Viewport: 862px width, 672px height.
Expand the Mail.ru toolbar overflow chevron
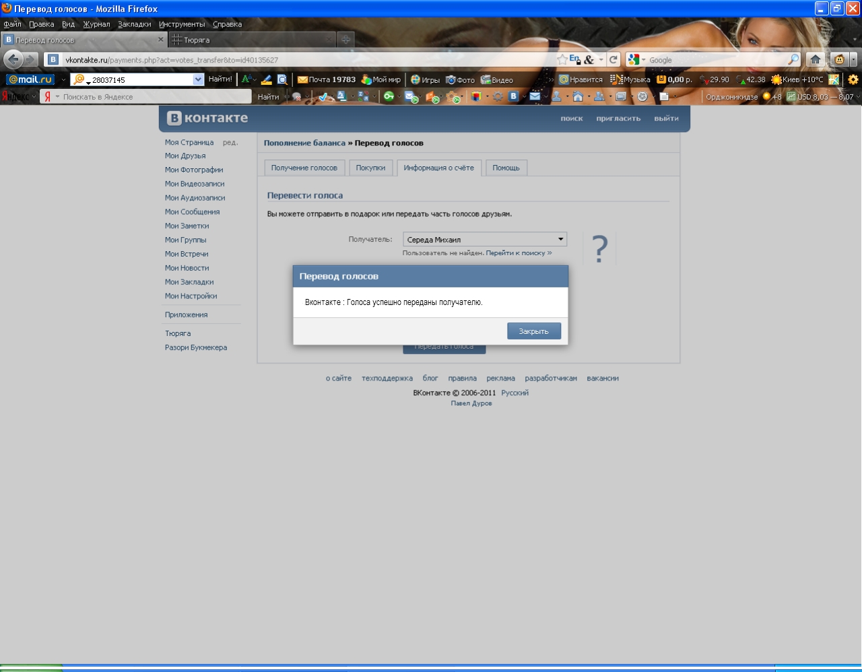tap(551, 79)
